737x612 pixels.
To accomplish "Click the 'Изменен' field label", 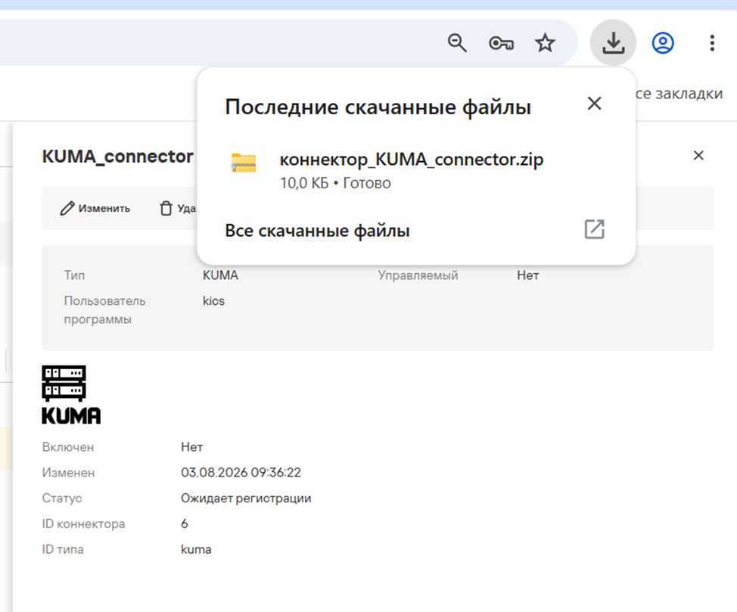I will click(69, 472).
